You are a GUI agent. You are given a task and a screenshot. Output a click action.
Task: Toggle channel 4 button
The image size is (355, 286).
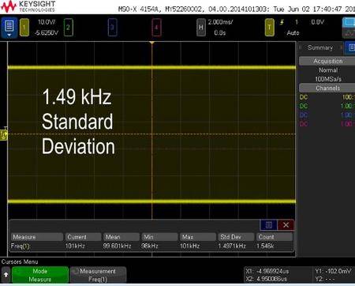point(156,28)
